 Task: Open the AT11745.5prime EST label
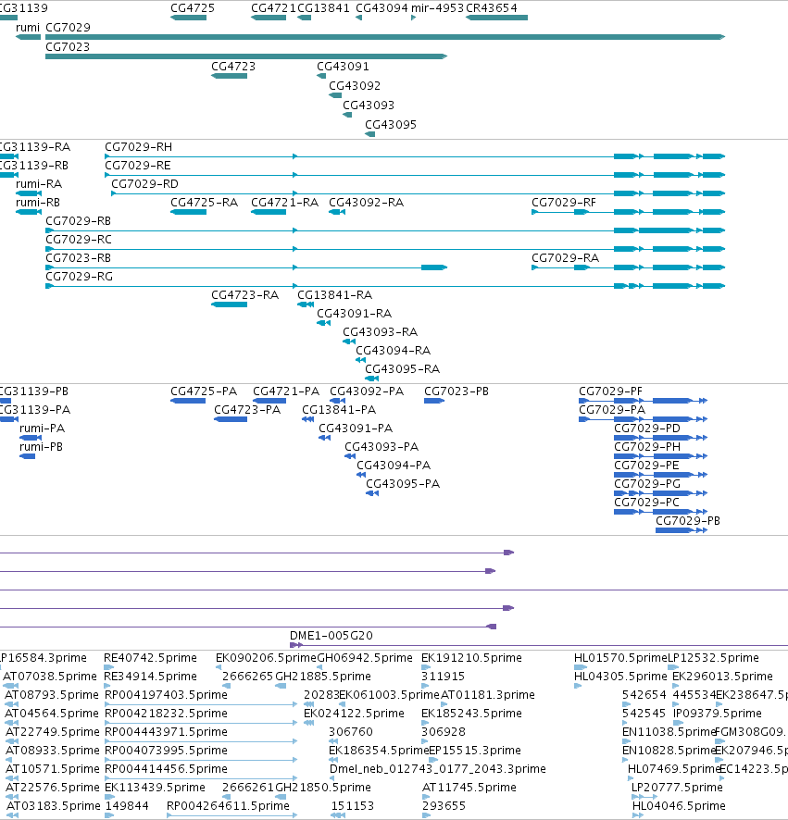(469, 787)
